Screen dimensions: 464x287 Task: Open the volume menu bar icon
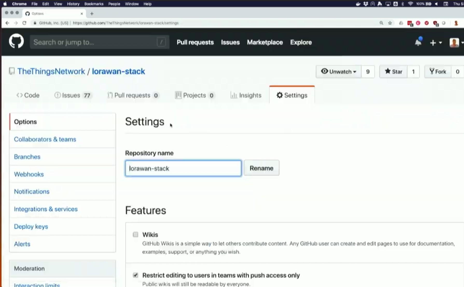click(x=437, y=4)
